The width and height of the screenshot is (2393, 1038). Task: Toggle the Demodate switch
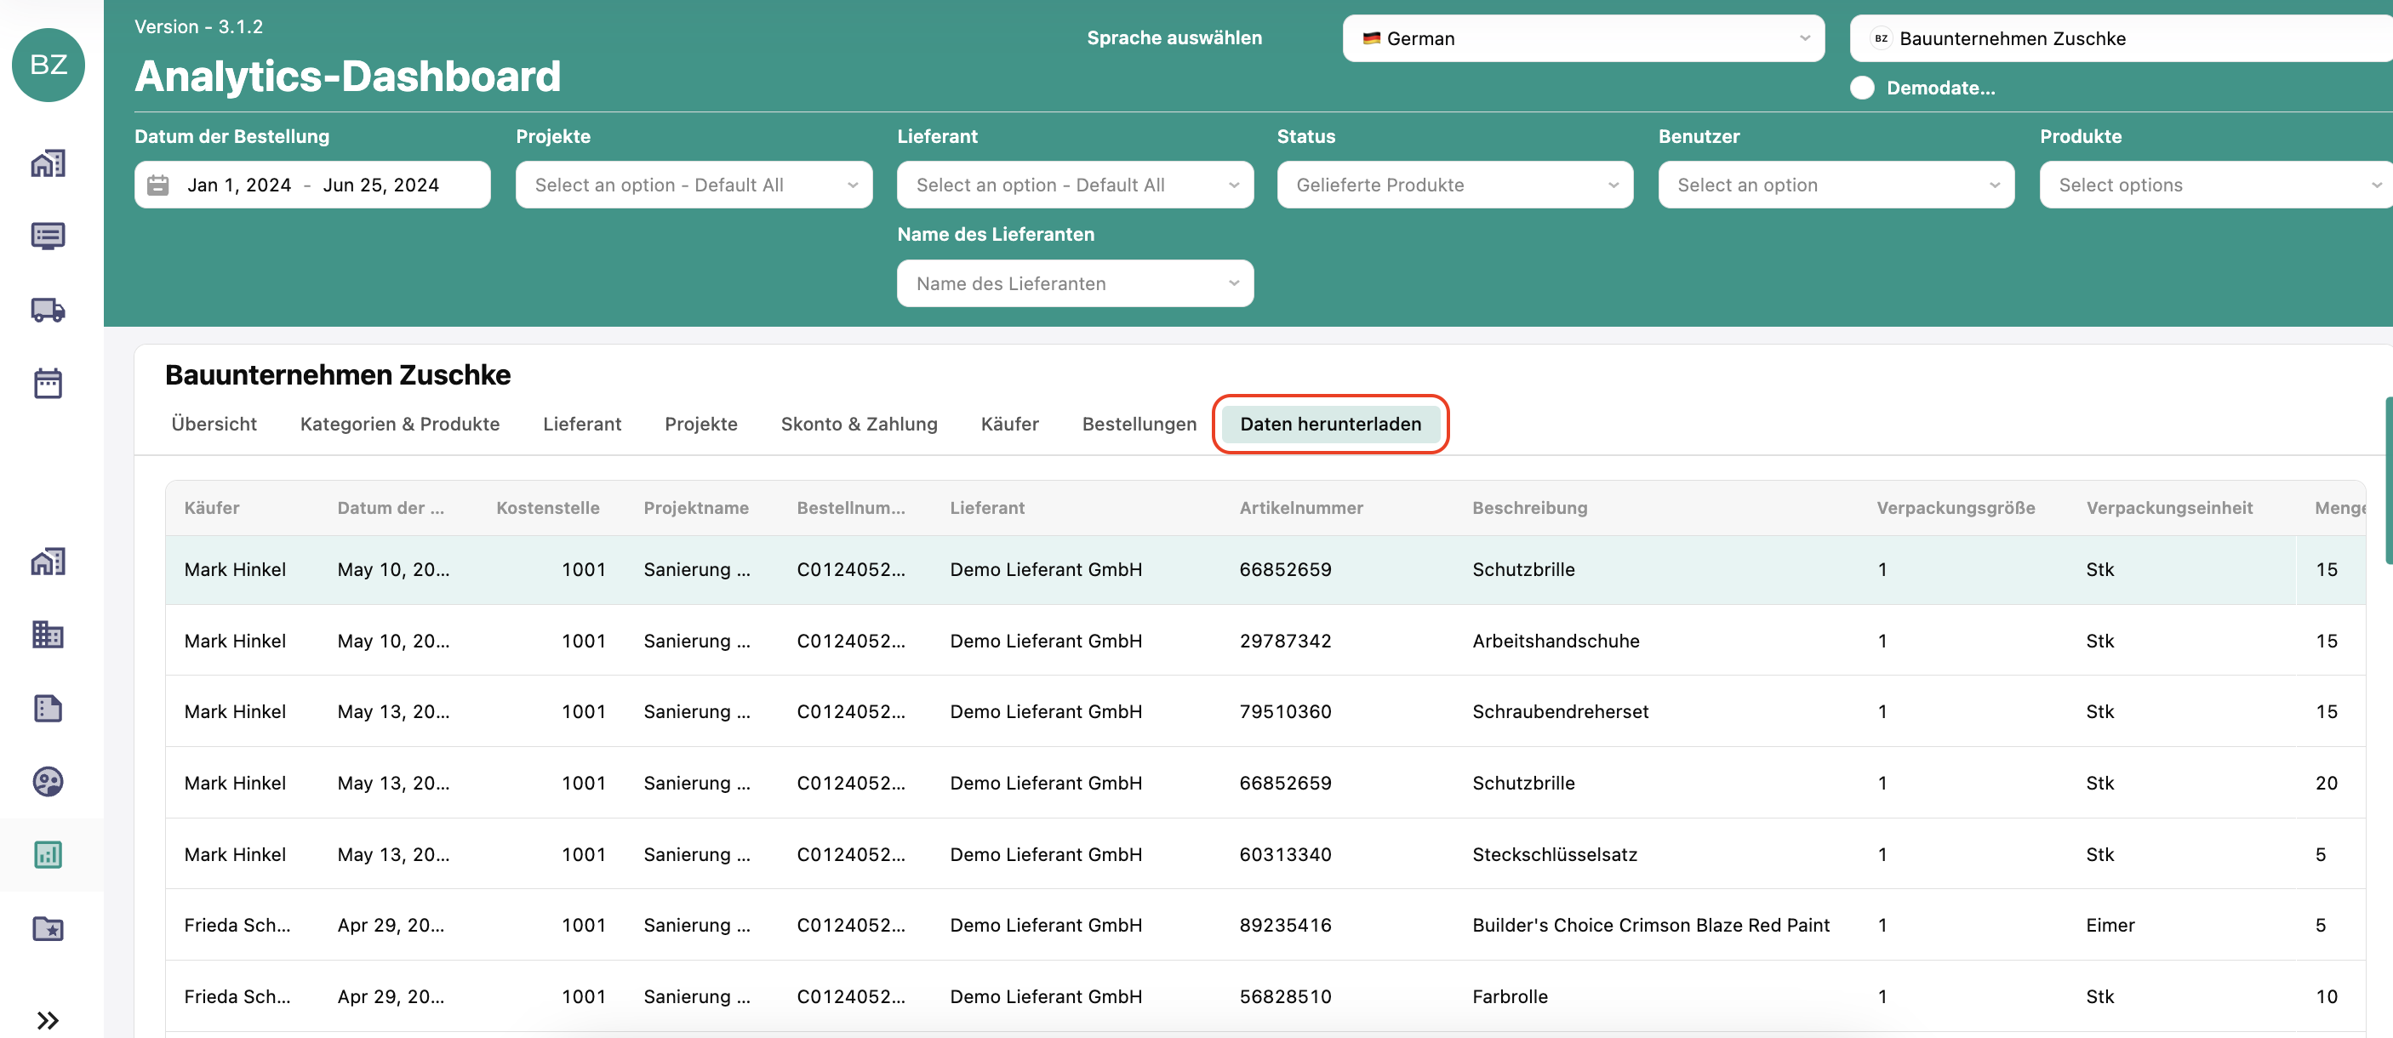[x=1862, y=88]
